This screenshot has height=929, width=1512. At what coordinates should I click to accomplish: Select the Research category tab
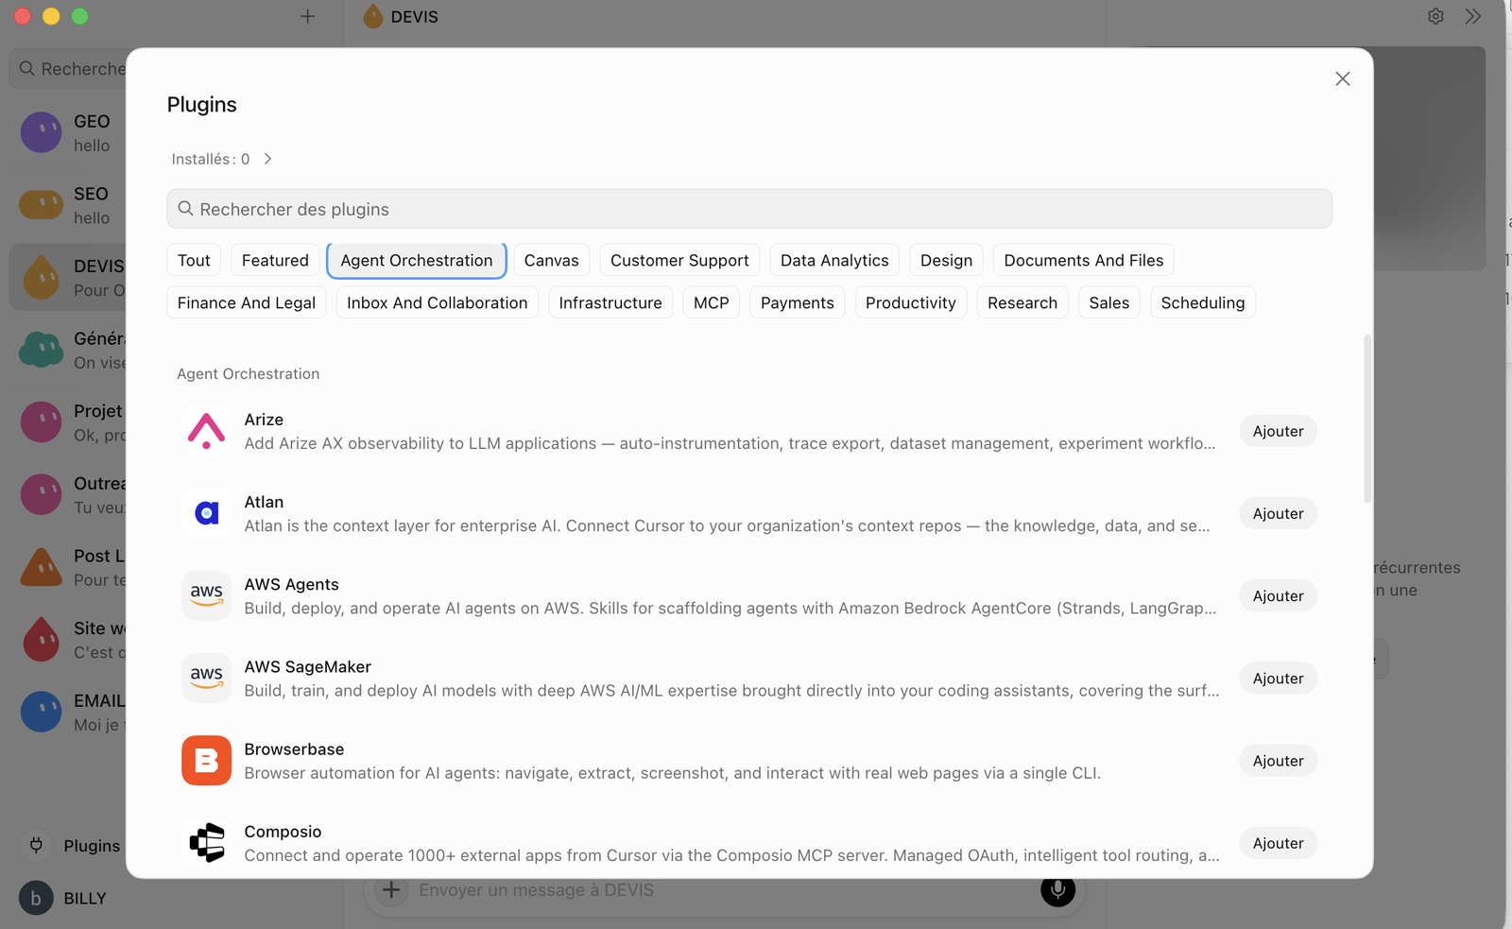pyautogui.click(x=1022, y=302)
